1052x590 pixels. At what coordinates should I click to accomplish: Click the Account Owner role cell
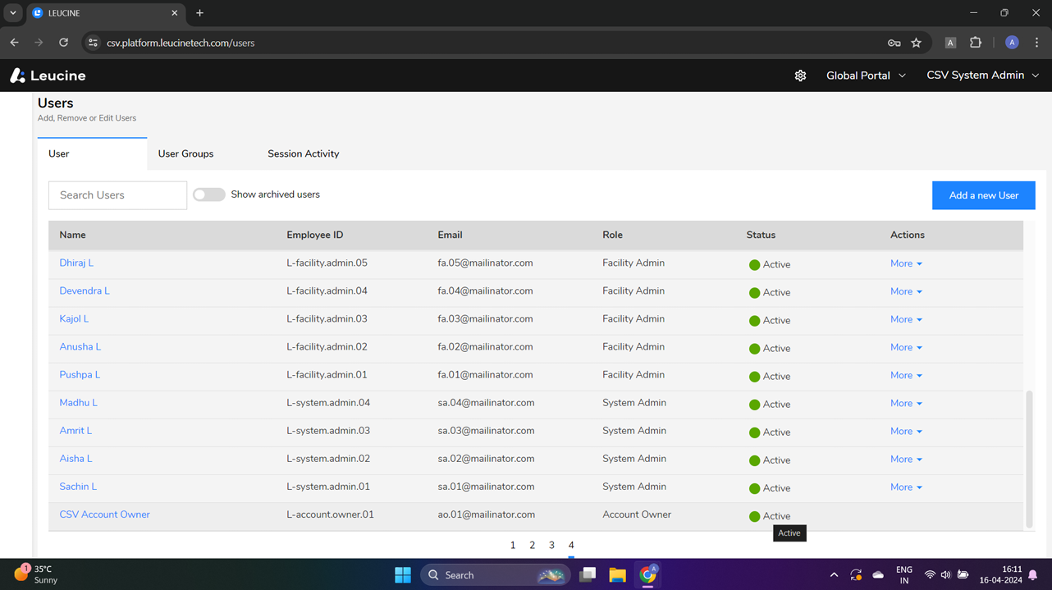coord(637,515)
